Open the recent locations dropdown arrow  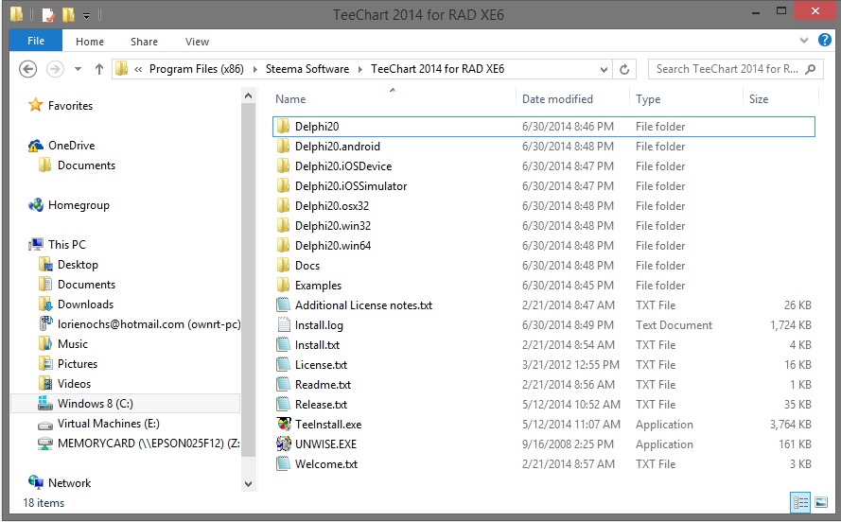[x=78, y=69]
